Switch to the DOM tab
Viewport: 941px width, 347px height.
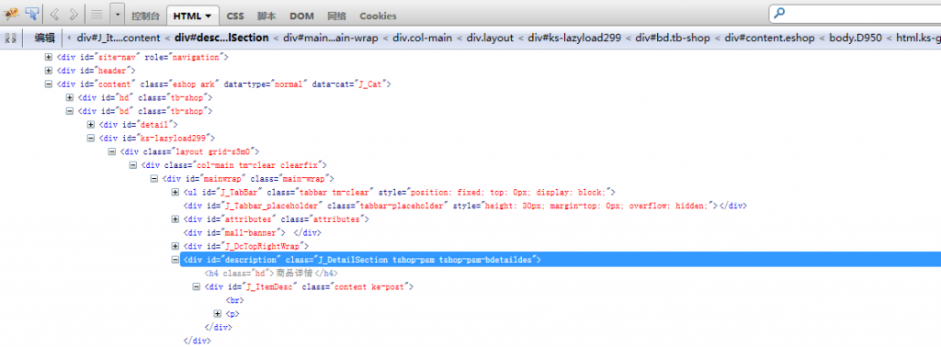click(301, 17)
